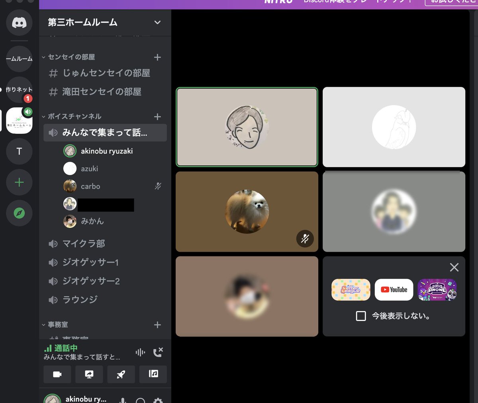
Task: Dismiss the activity suggestions popup
Action: 454,267
